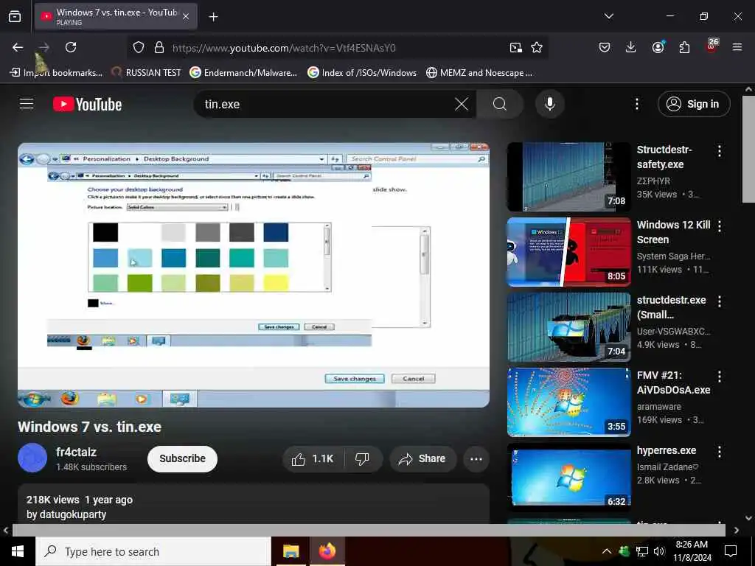
Task: Go back in Firefox
Action: (18, 47)
